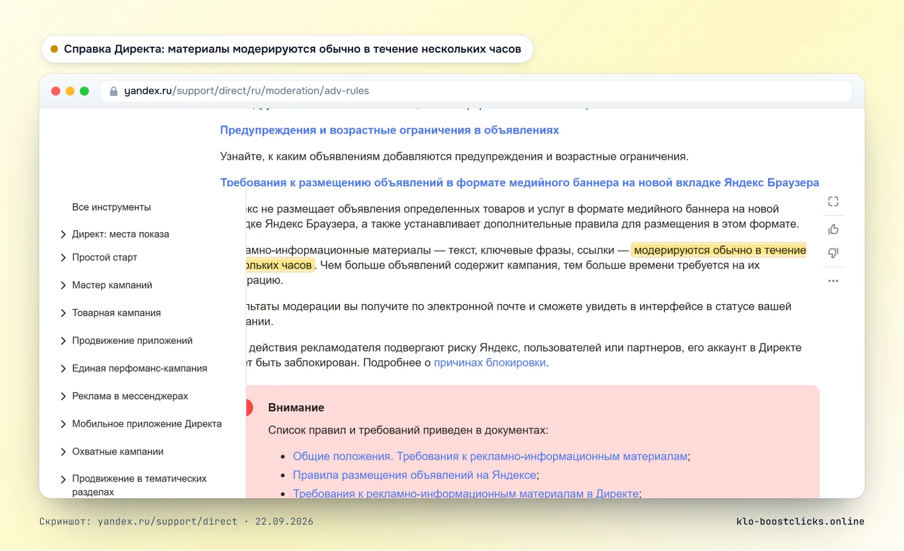The height and width of the screenshot is (551, 904).
Task: Expand chevron beside Продвижение в тематических разделах
Action: pos(63,479)
